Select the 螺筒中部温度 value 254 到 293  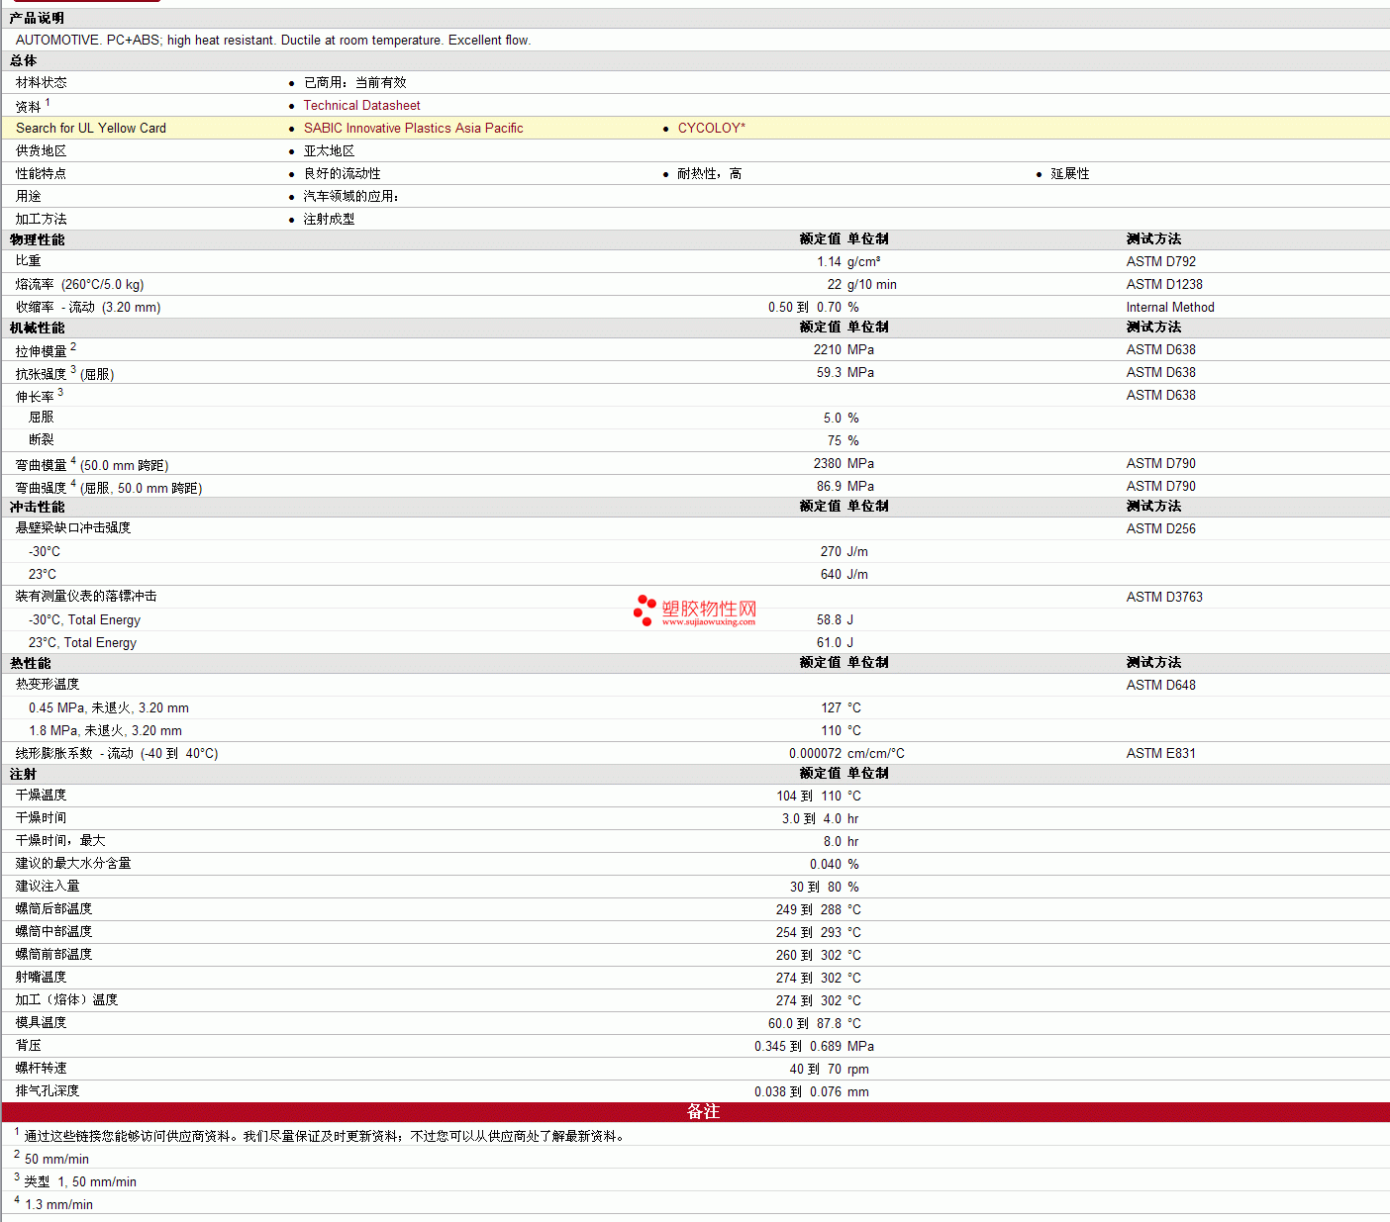pos(809,932)
